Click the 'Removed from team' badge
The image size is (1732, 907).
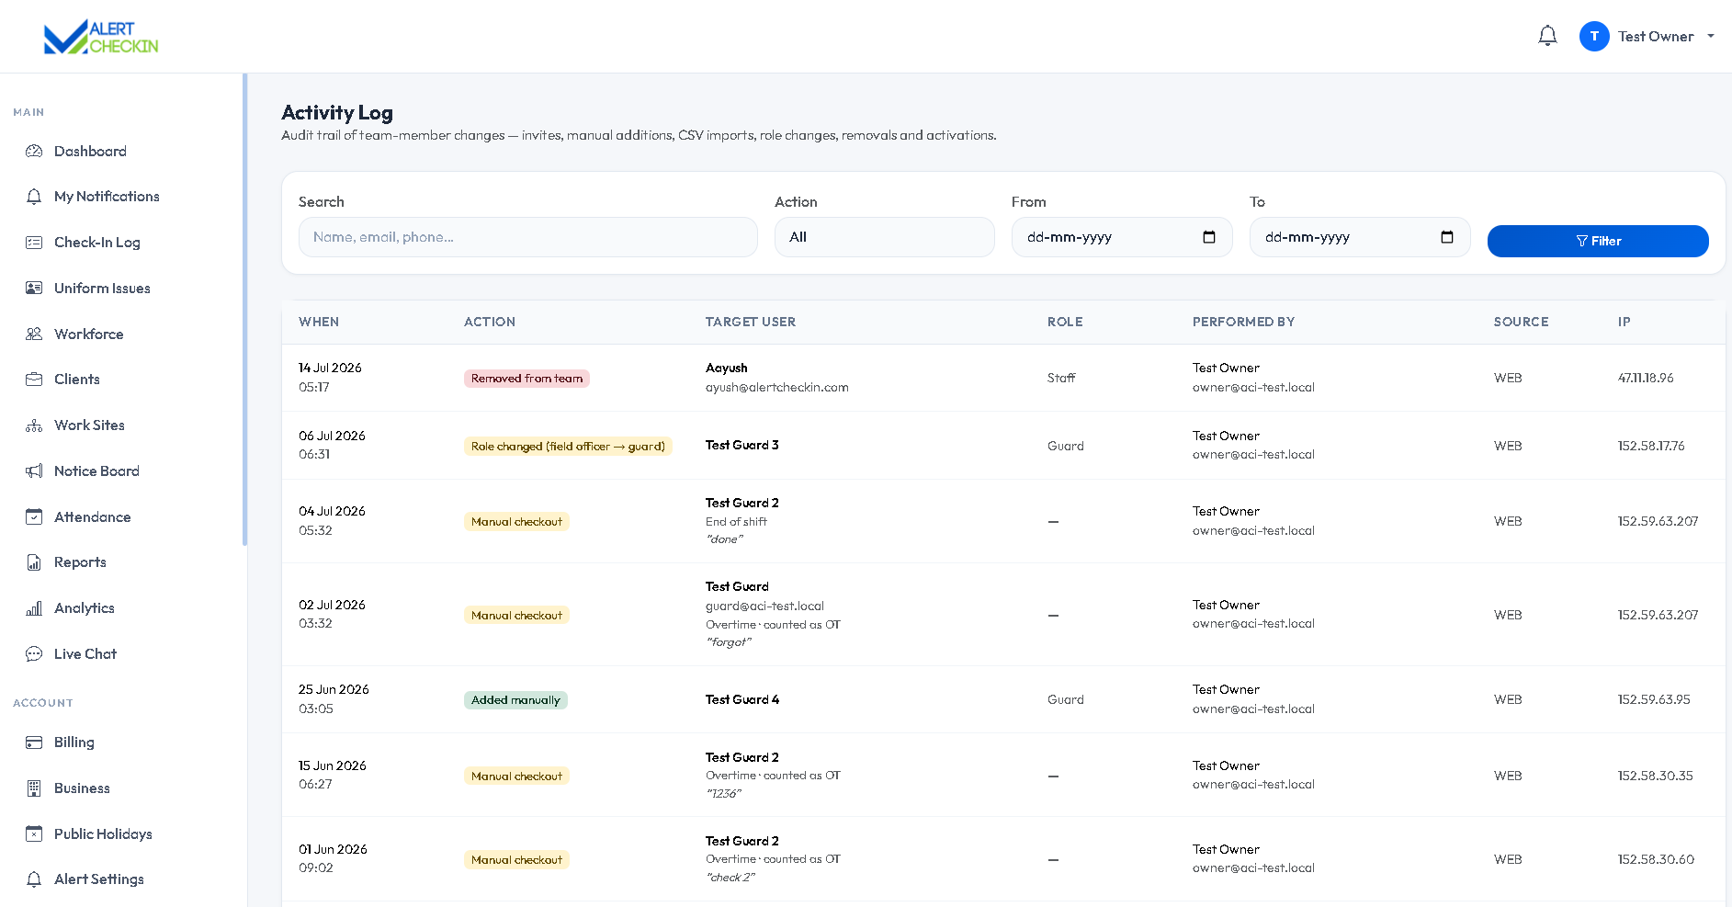(526, 379)
